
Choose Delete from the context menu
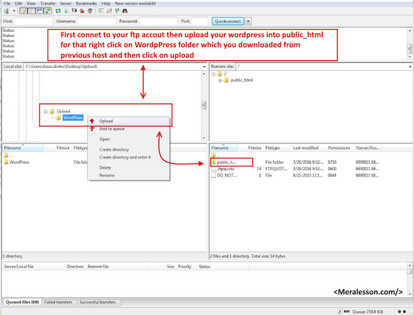129,168
